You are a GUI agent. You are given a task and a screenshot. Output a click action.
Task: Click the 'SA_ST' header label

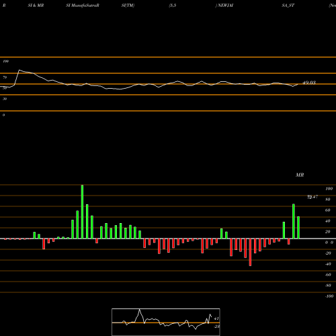tap(288, 5)
